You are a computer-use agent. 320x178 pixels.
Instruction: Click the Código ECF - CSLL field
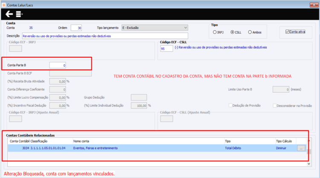[x=166, y=48]
